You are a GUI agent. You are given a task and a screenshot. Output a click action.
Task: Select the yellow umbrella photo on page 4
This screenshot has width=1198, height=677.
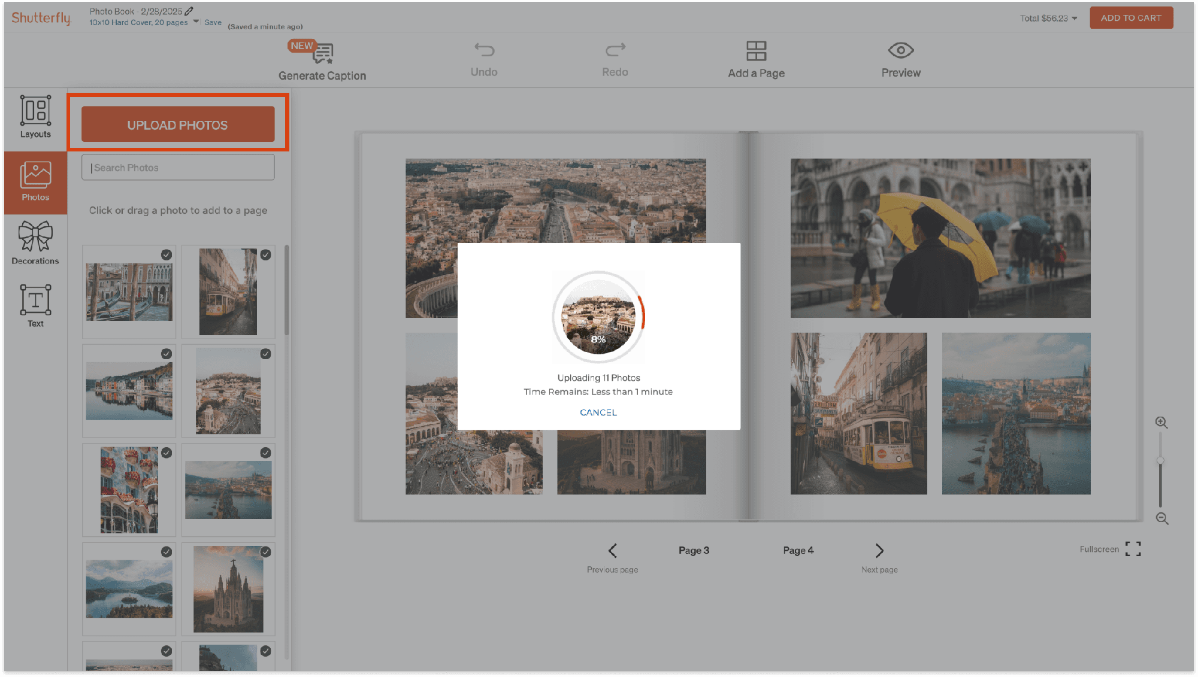click(940, 238)
